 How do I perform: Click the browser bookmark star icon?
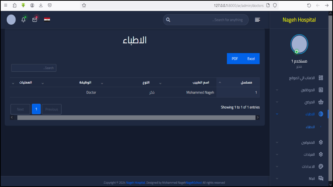pos(84,6)
